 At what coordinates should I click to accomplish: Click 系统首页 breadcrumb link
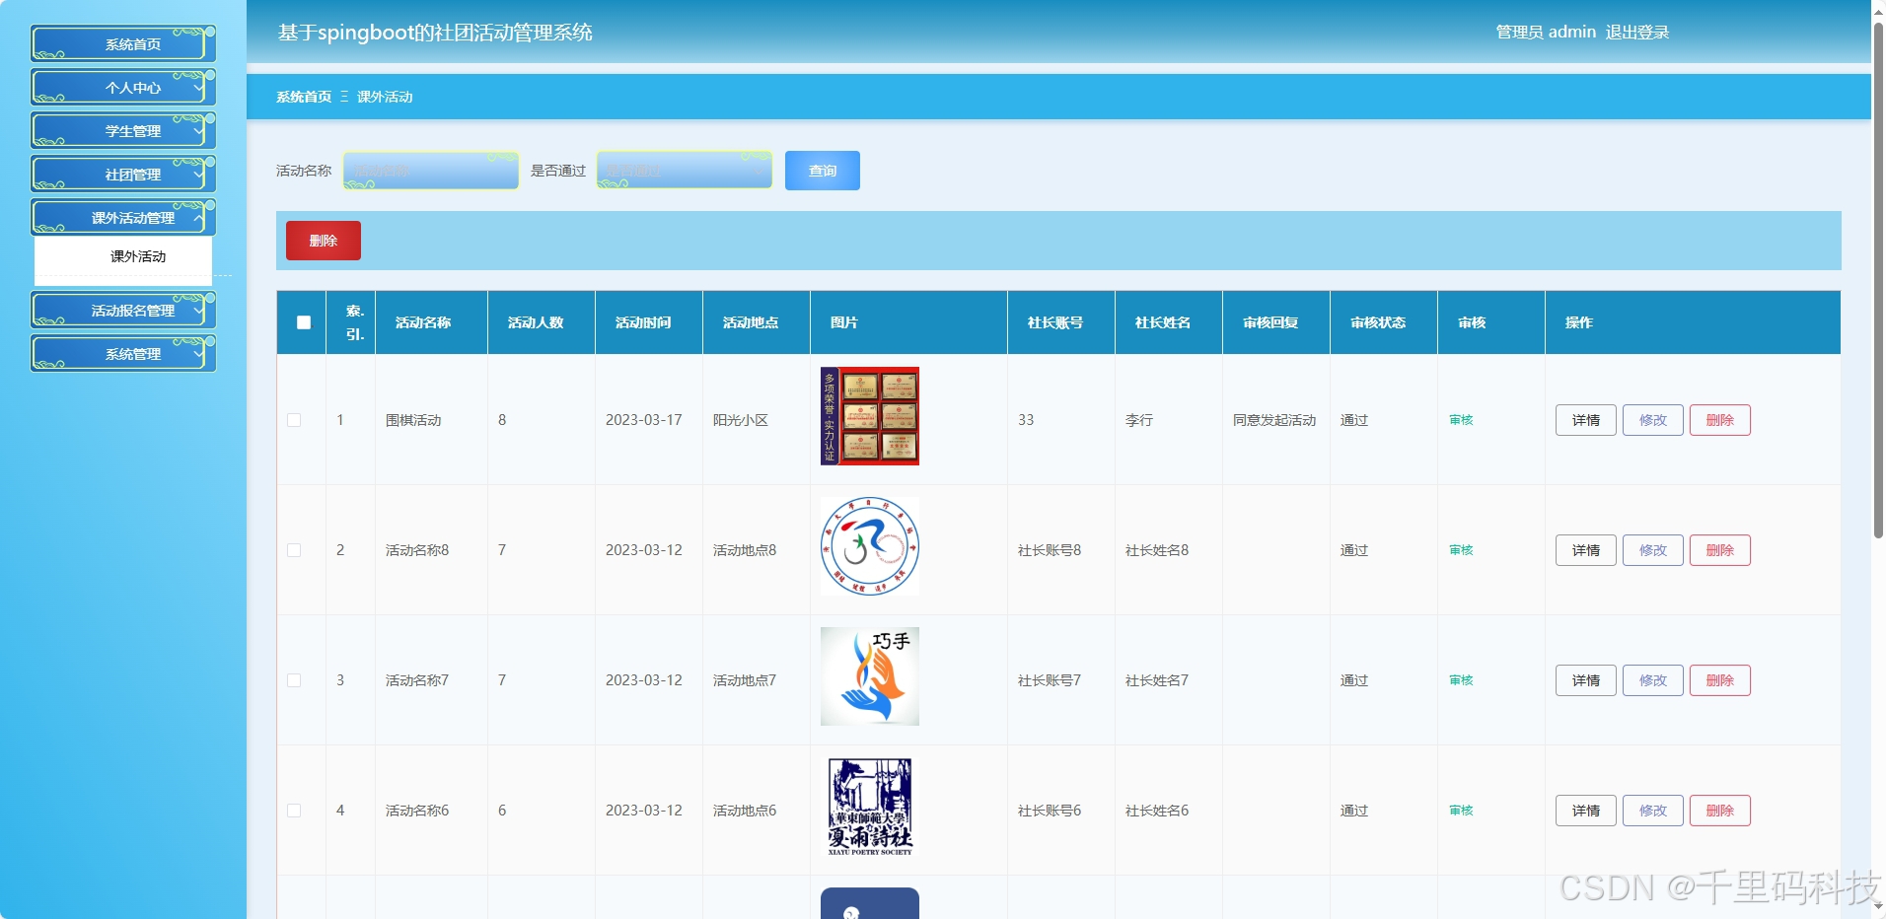point(304,97)
